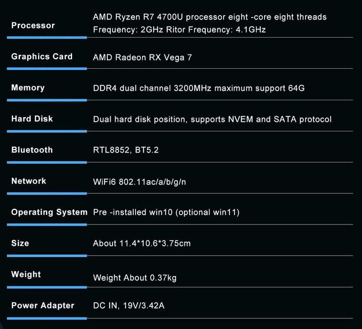Select the AMD Radeon RX Vega 7 value
The height and width of the screenshot is (329, 362).
[142, 57]
